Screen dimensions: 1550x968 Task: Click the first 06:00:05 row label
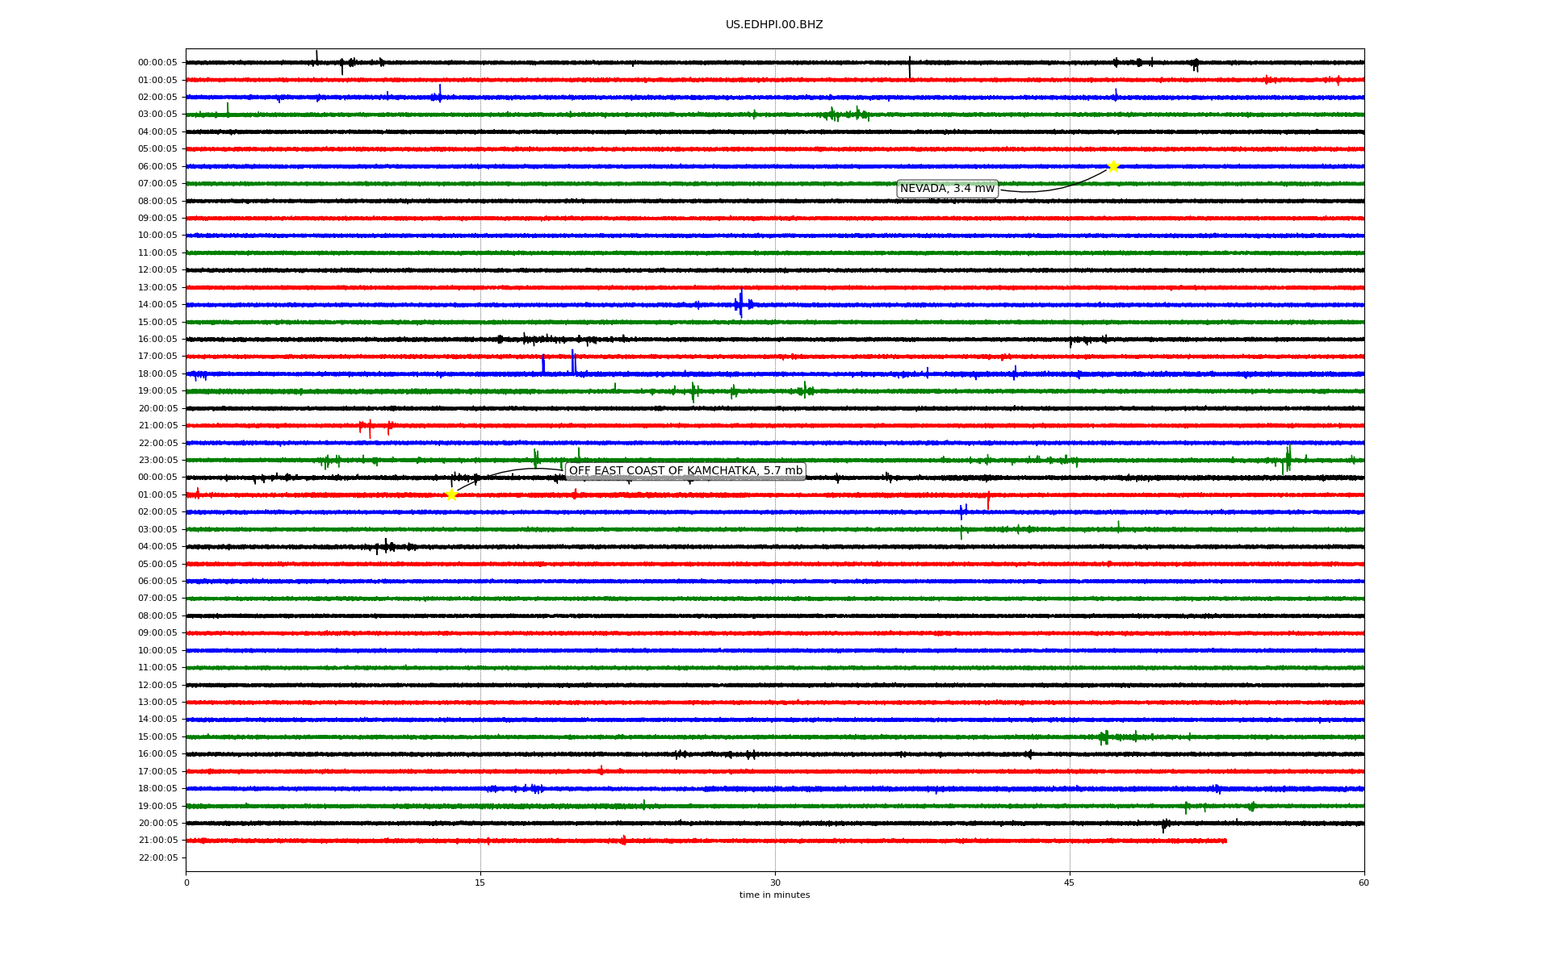157,167
